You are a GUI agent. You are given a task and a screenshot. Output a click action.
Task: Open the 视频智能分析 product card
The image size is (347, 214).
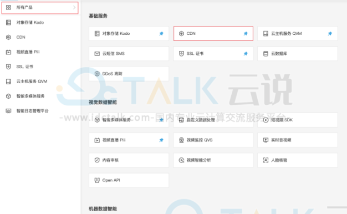pyautogui.click(x=213, y=160)
